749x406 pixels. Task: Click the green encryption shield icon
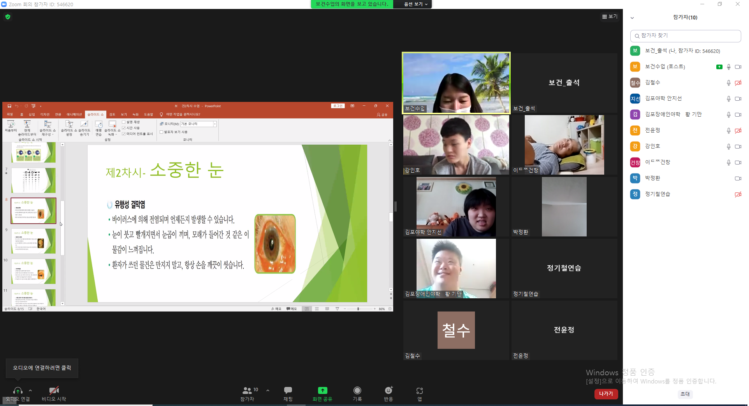pyautogui.click(x=8, y=17)
